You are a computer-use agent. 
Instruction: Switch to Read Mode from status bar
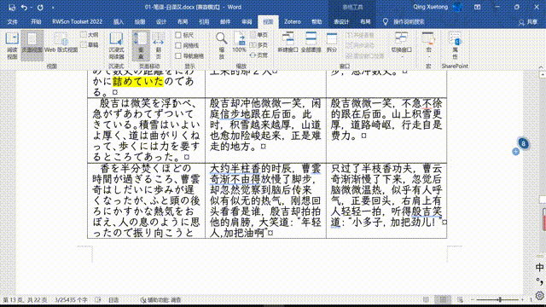click(426, 299)
